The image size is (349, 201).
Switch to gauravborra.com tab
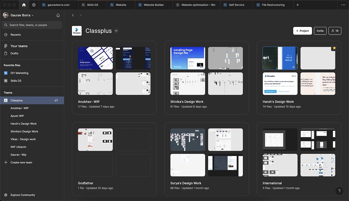pos(58,5)
